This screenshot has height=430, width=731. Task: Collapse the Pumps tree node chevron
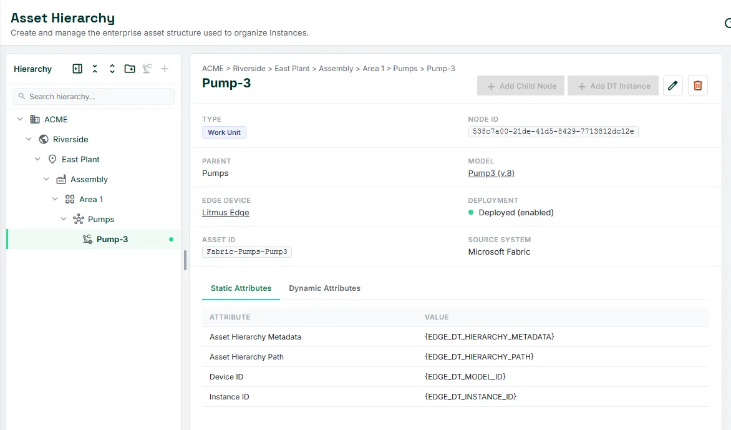click(64, 219)
